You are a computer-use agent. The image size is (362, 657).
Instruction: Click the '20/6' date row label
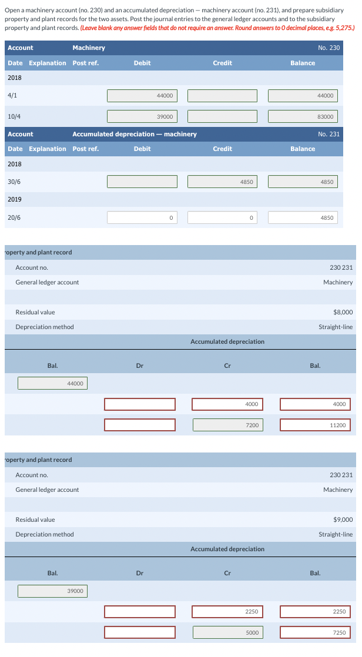click(14, 217)
